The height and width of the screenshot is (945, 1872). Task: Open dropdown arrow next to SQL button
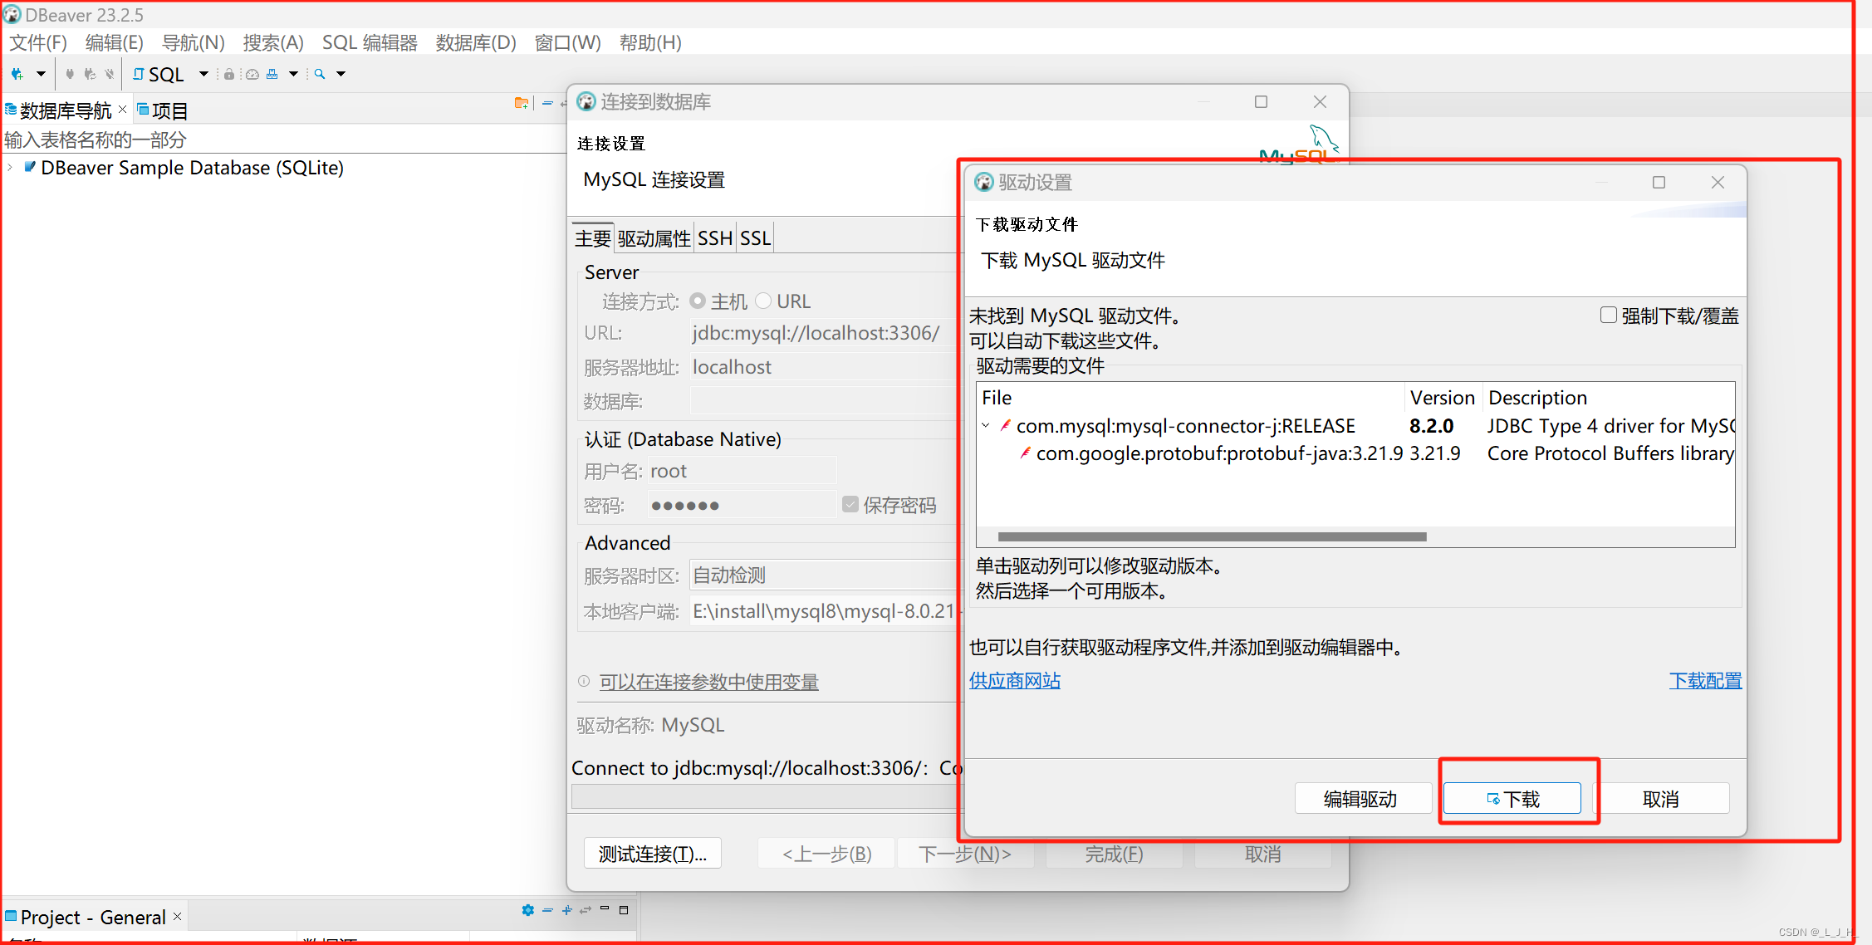point(203,75)
